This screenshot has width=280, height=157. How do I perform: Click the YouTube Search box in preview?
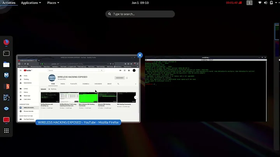point(73,70)
